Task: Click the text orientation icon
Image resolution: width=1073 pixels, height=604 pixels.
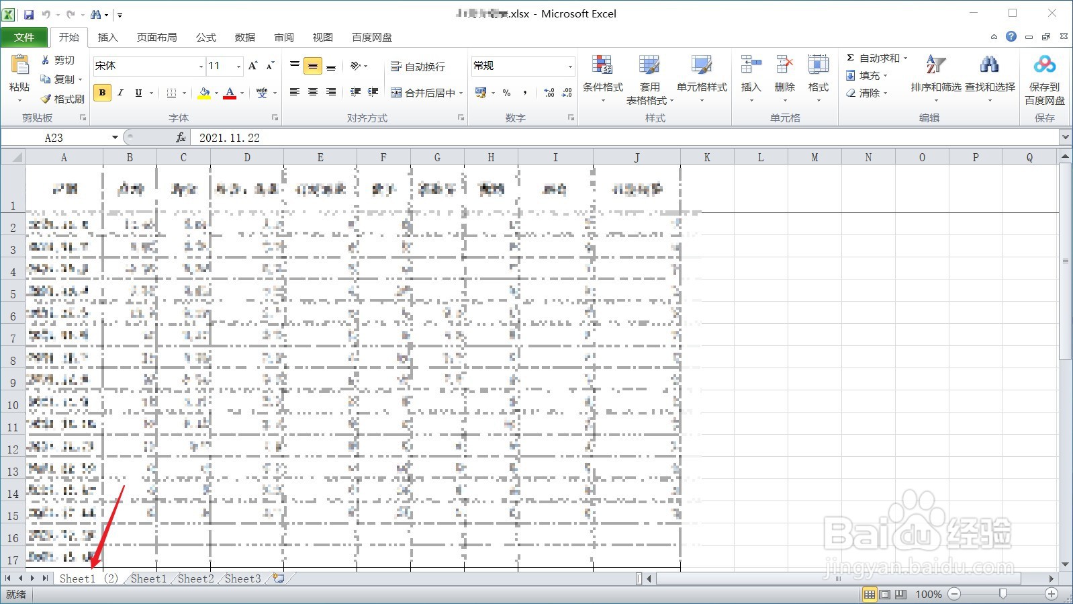Action: click(x=355, y=66)
